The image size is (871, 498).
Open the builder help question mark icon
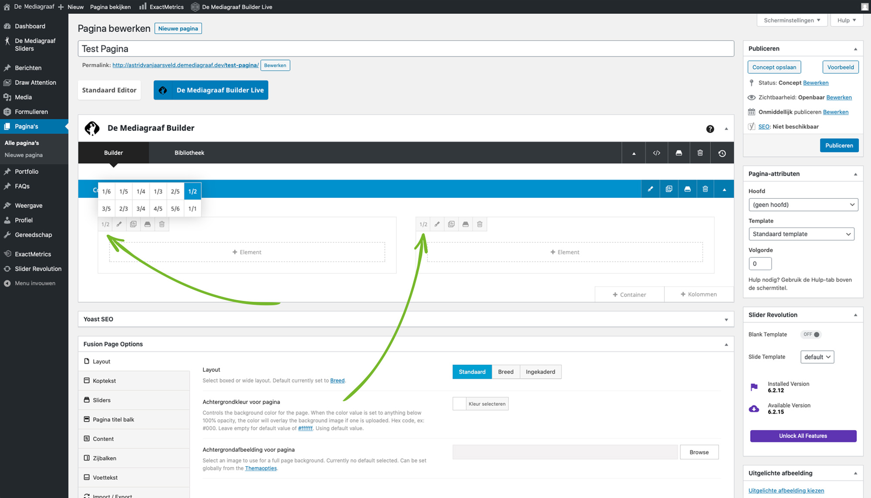[x=710, y=129]
